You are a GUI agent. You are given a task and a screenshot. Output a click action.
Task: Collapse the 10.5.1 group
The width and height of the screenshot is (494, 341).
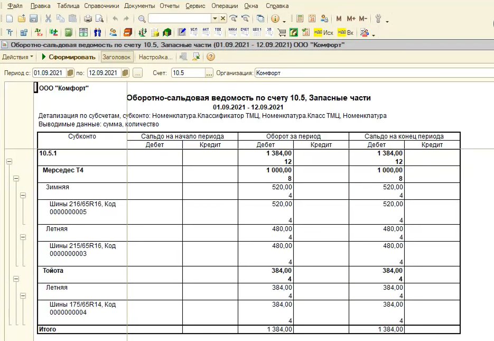click(x=9, y=161)
